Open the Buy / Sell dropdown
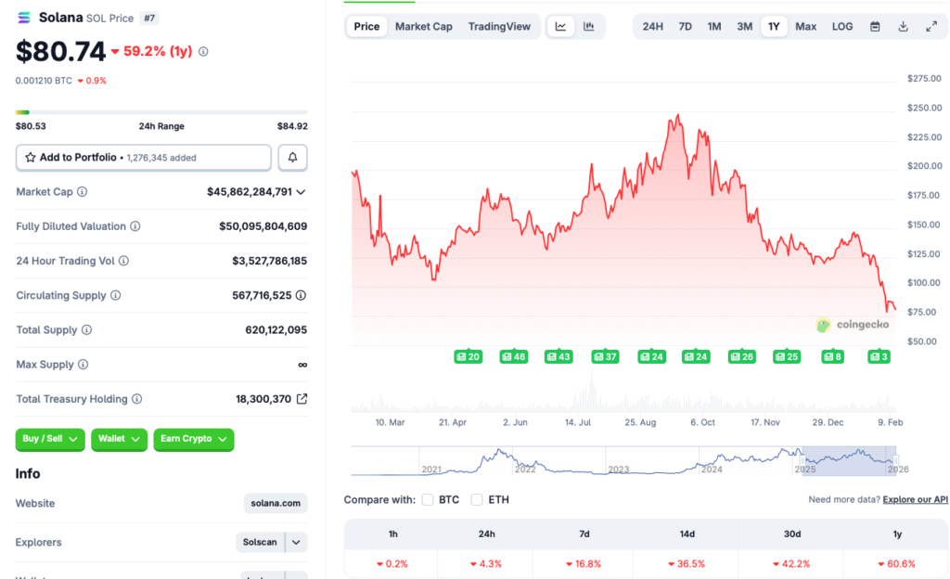Viewport: 950px width, 579px height. tap(49, 439)
